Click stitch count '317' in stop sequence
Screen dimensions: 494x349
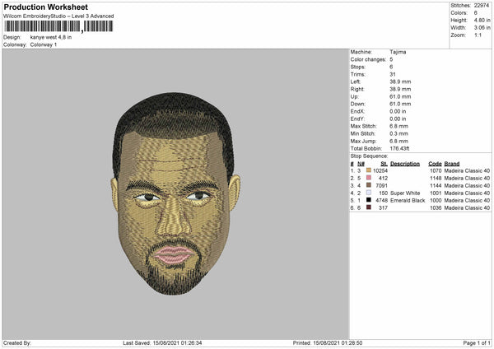[383, 208]
